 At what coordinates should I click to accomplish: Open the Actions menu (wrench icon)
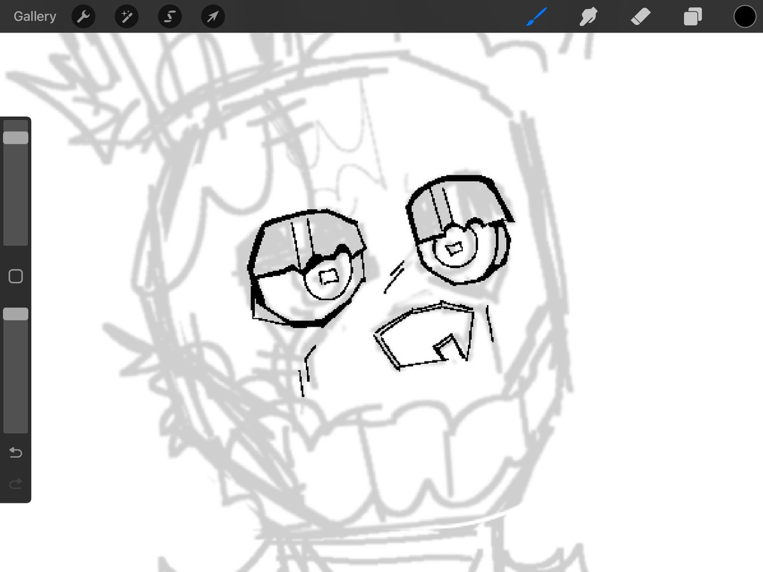click(83, 17)
